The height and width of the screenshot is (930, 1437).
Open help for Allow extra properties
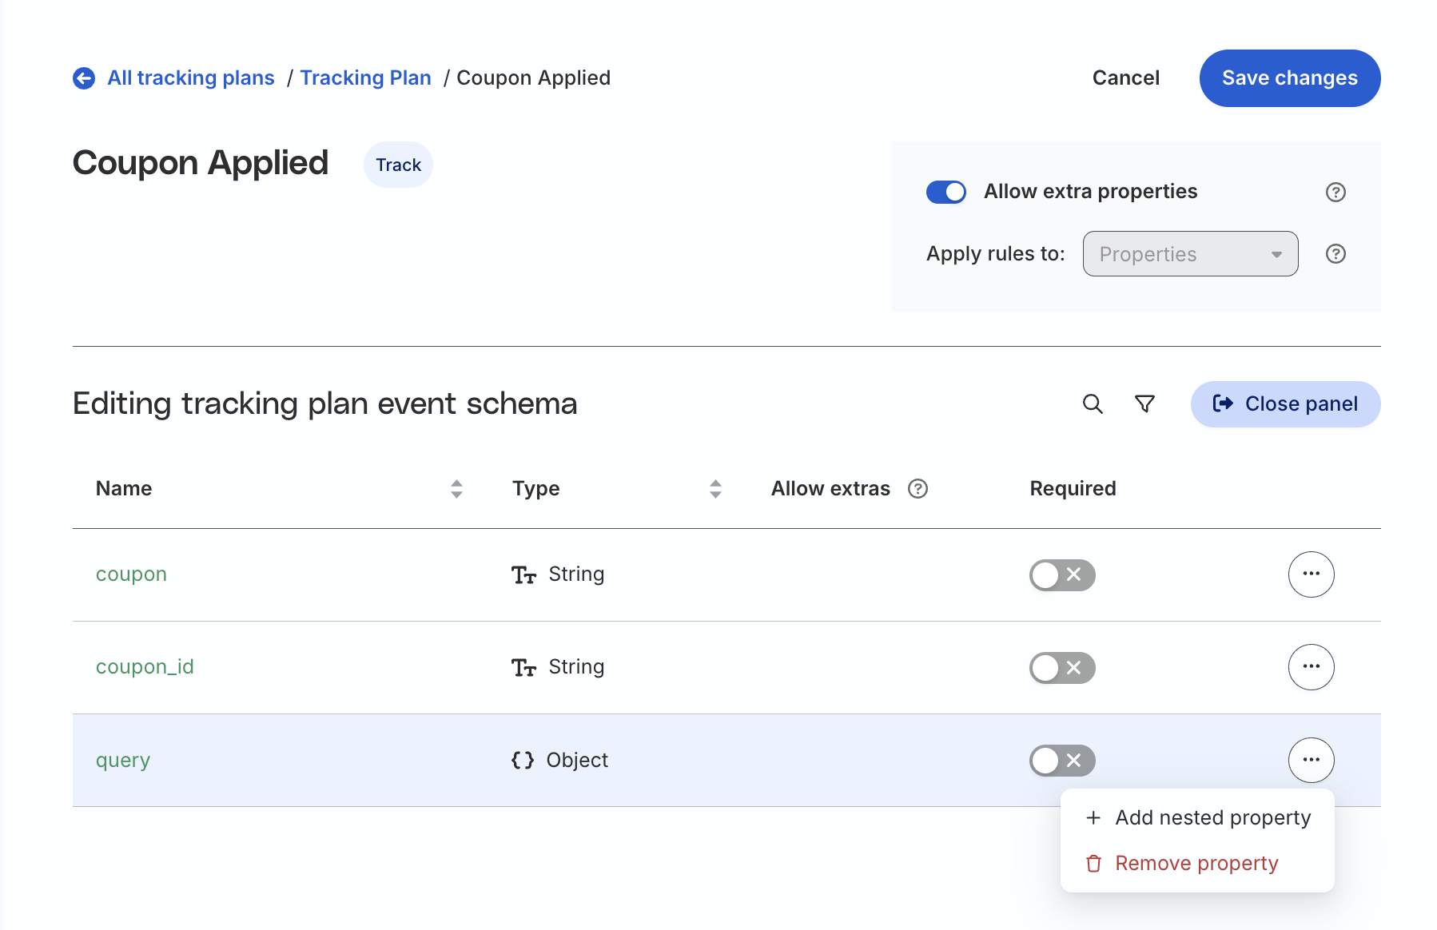(1335, 193)
